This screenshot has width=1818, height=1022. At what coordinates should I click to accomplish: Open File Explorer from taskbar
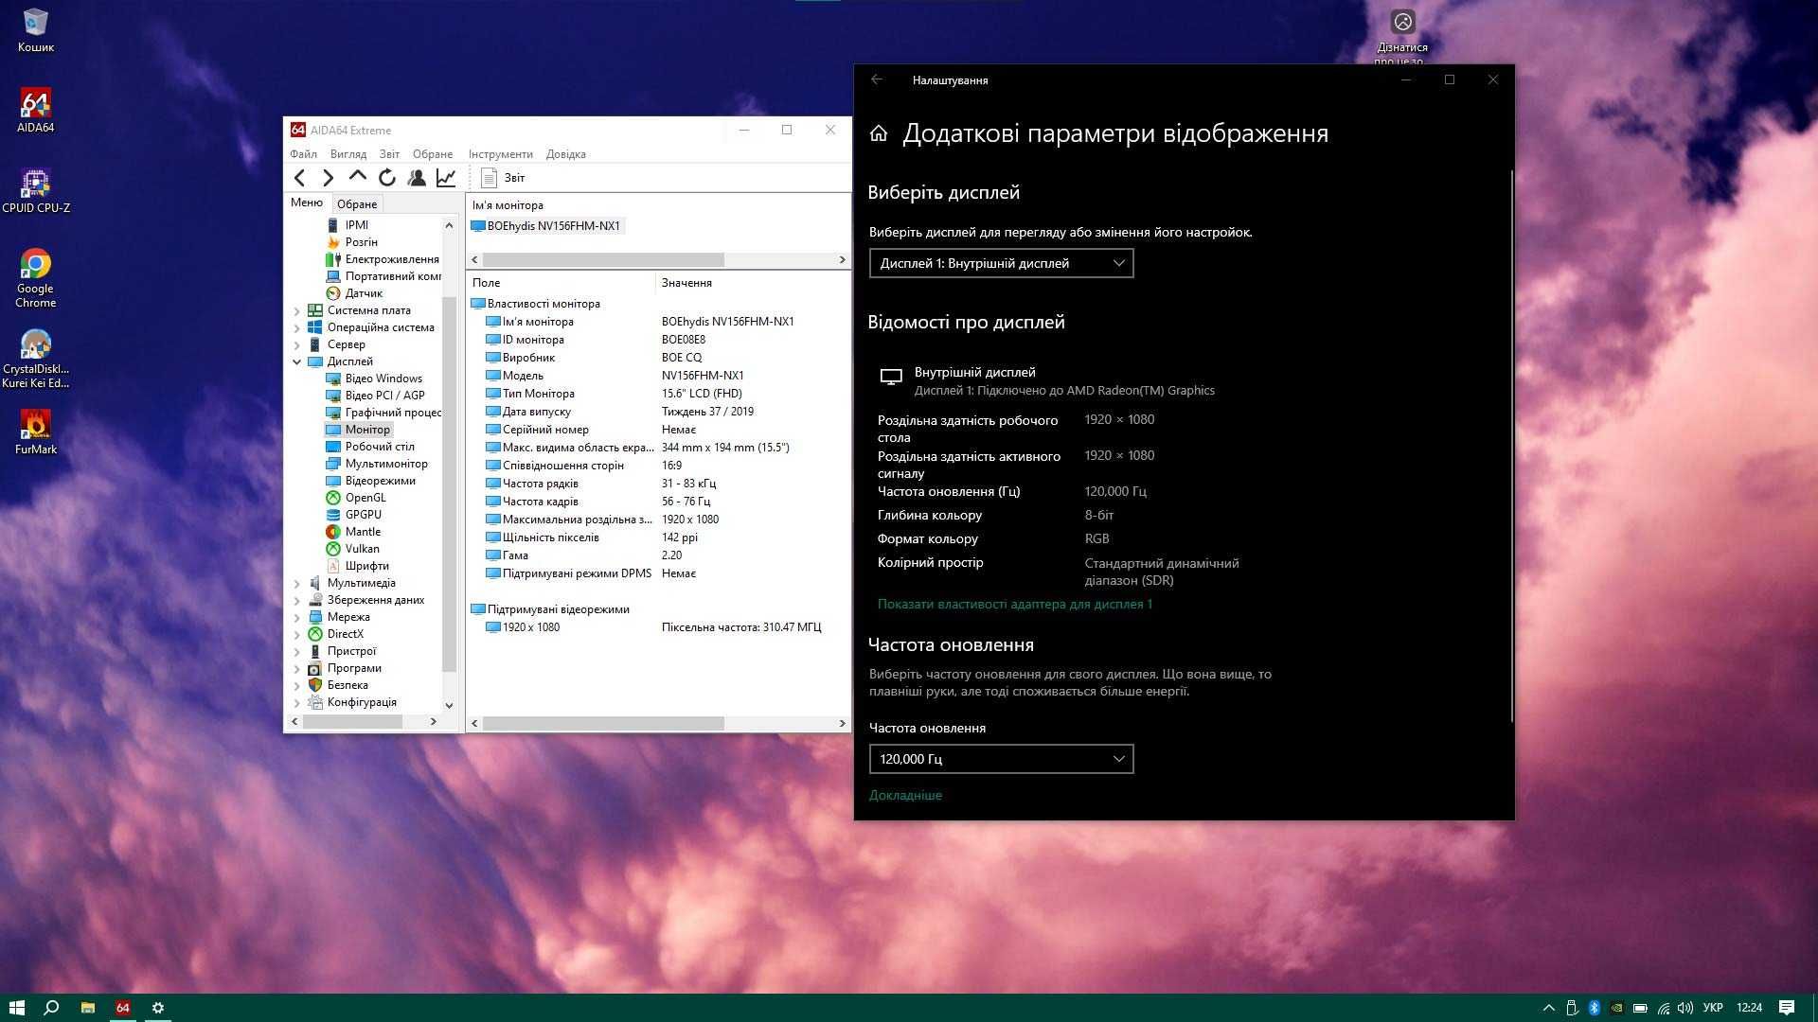pos(87,1008)
